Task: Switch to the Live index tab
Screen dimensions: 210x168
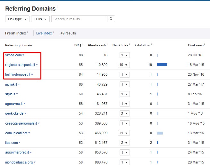Action: pos(44,33)
